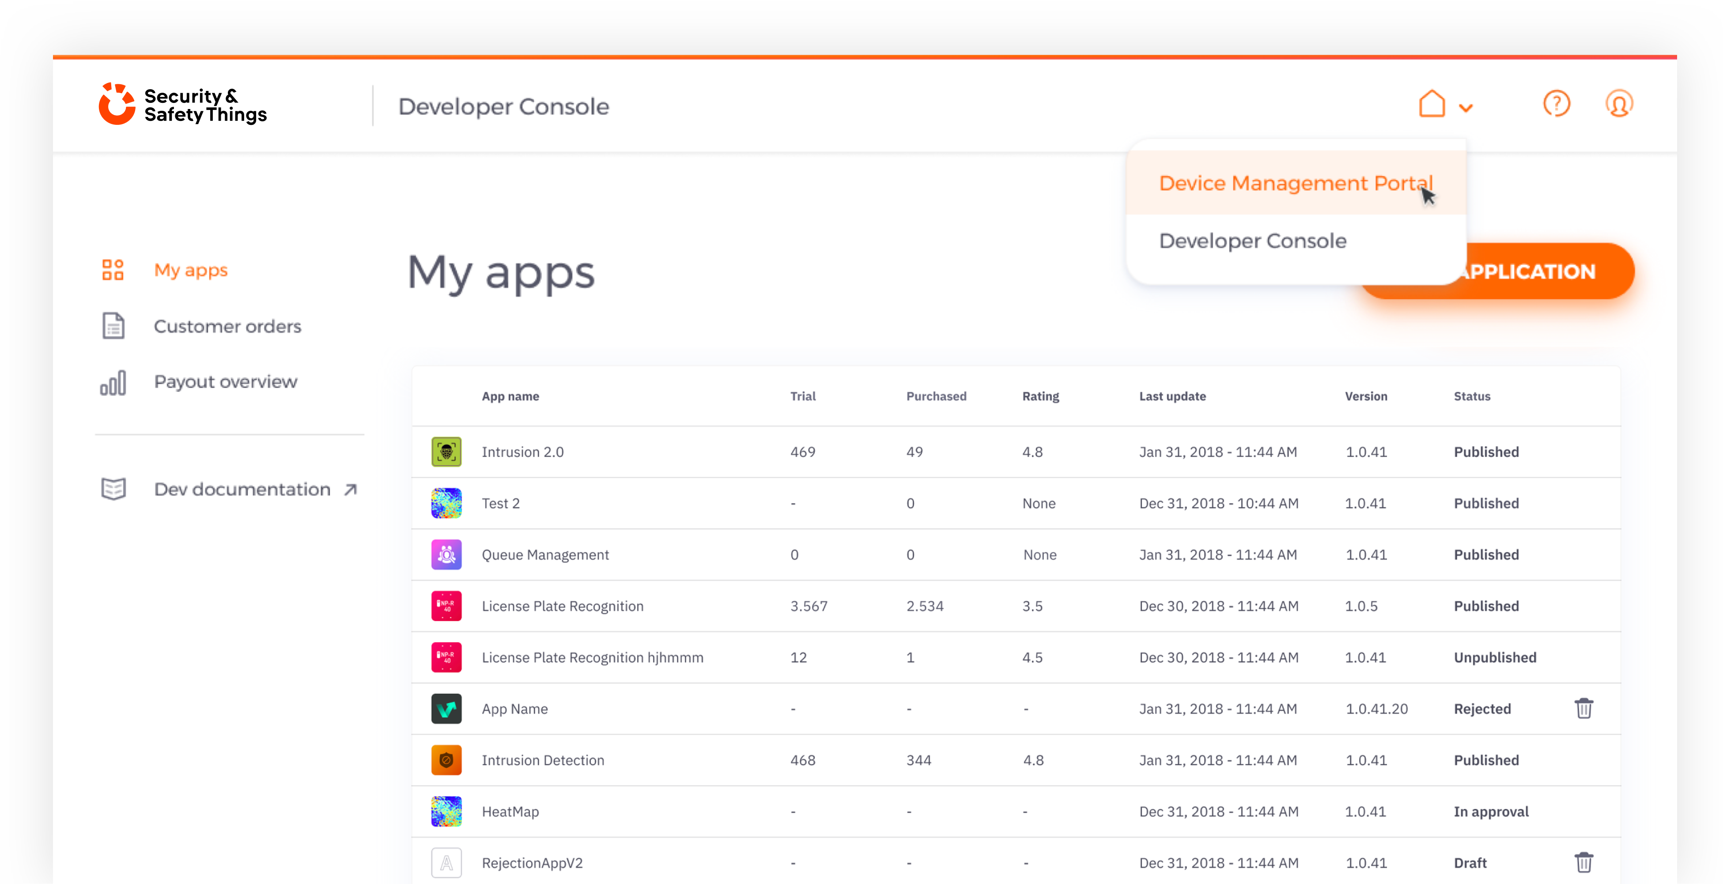This screenshot has height=884, width=1723.
Task: Collapse the portal switcher chevron
Action: click(x=1466, y=108)
